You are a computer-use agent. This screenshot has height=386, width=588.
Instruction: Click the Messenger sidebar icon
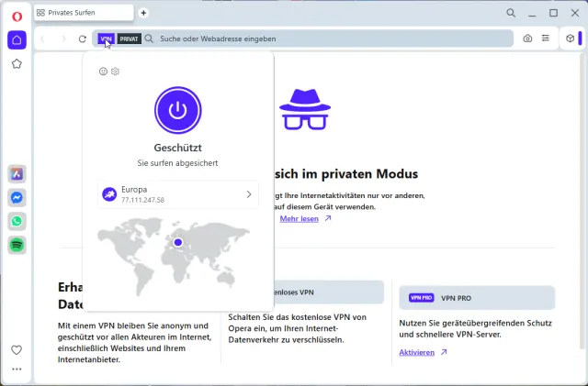point(17,197)
